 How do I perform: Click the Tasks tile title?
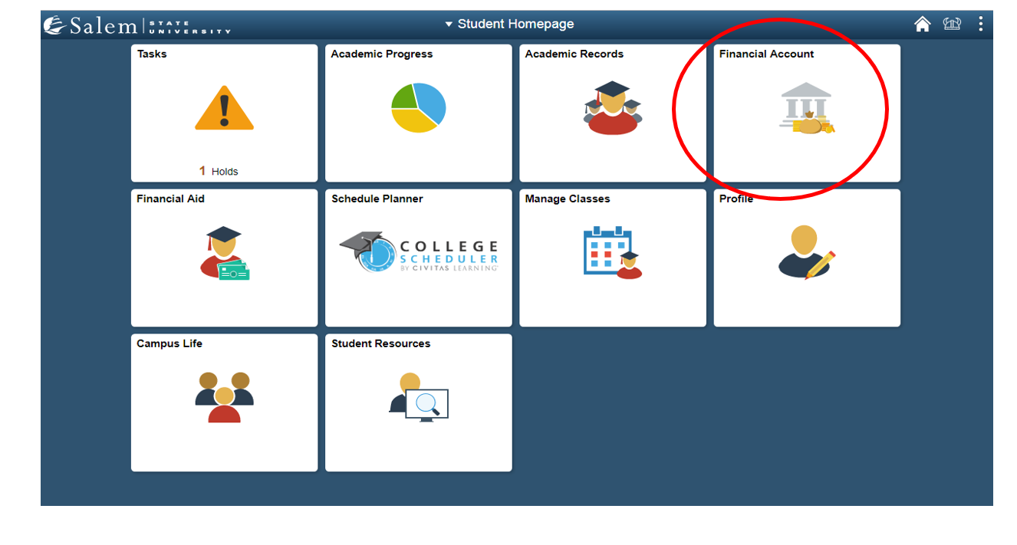152,54
